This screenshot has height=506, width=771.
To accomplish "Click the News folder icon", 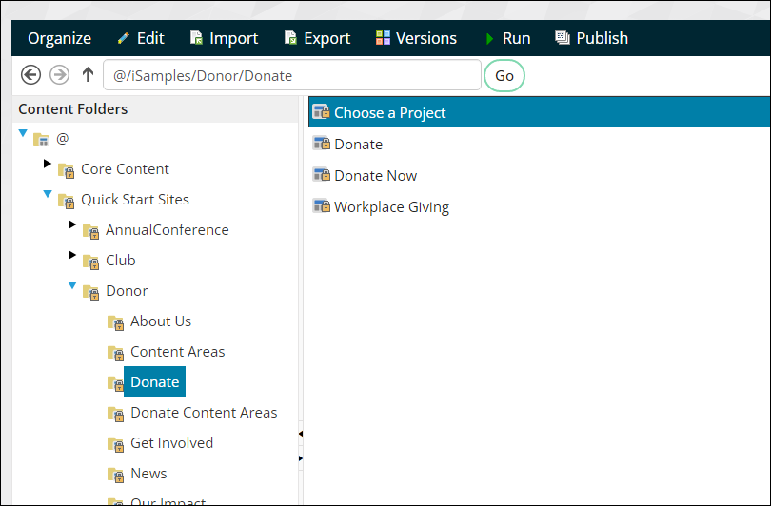I will 115,475.
